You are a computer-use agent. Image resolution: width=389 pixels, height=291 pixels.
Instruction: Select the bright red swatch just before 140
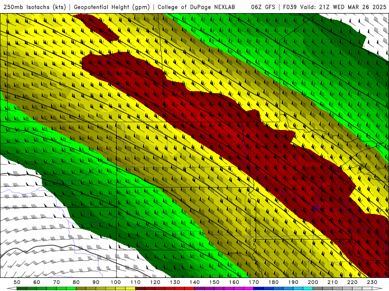tap(190, 289)
